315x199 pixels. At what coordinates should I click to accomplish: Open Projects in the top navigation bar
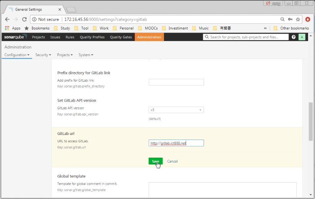[x=38, y=37]
